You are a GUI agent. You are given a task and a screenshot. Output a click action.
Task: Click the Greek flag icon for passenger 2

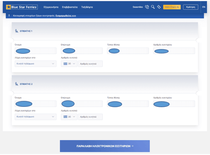point(65,117)
